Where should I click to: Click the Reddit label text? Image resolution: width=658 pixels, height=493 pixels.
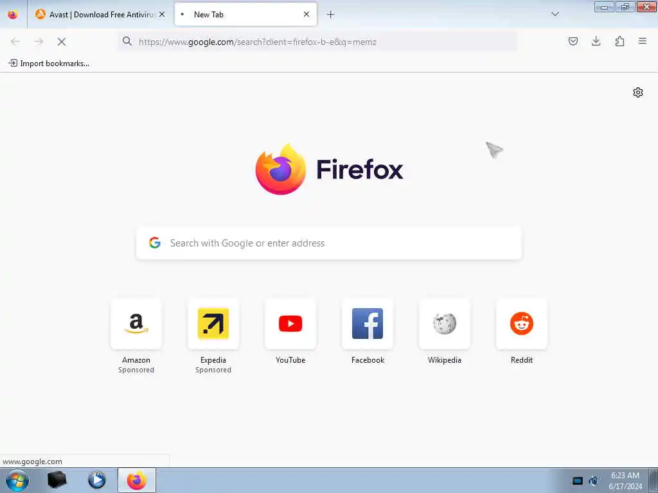tap(522, 359)
